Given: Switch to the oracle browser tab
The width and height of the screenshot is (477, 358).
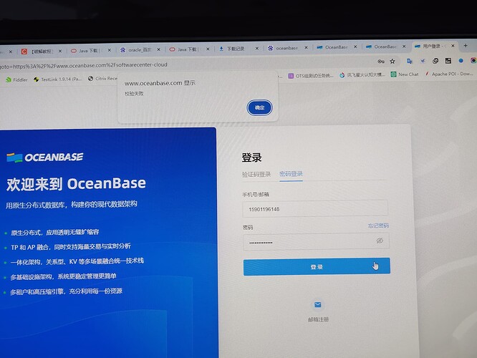Looking at the screenshot, I should point(138,50).
